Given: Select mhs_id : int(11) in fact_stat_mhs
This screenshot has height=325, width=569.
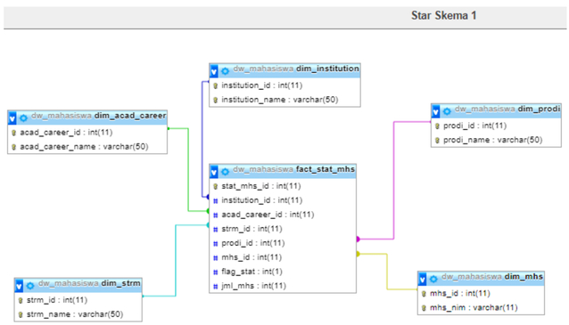Looking at the screenshot, I should pos(252,257).
